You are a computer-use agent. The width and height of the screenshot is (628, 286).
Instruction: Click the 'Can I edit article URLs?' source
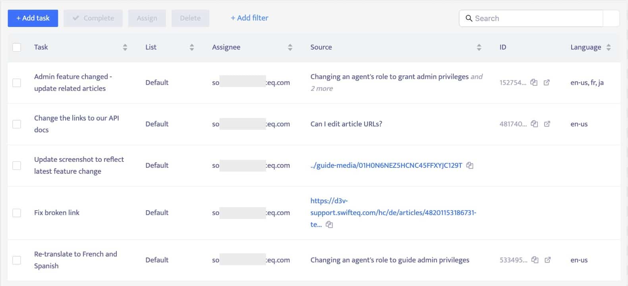click(346, 124)
